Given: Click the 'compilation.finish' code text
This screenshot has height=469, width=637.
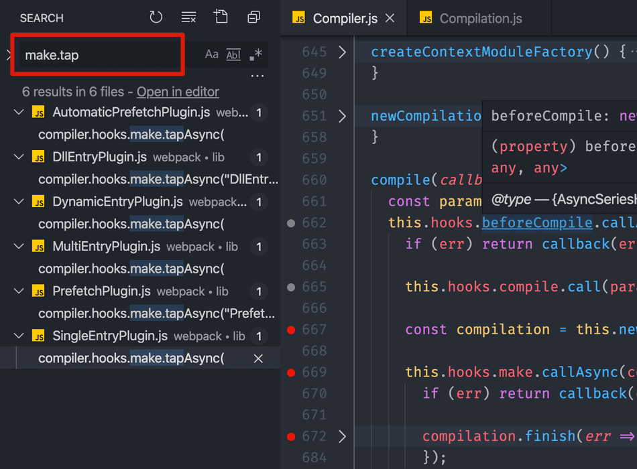Looking at the screenshot, I should [499, 436].
